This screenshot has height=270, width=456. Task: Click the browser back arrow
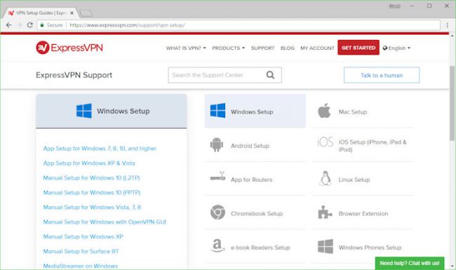click(8, 25)
